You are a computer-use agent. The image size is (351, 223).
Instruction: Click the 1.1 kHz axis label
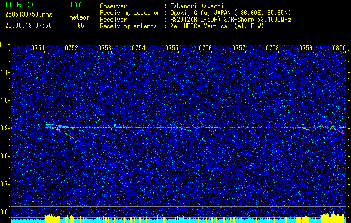click(4, 72)
